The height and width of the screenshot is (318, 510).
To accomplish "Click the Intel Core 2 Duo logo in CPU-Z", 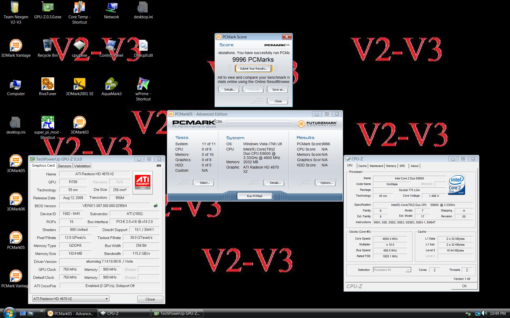I will pyautogui.click(x=456, y=184).
